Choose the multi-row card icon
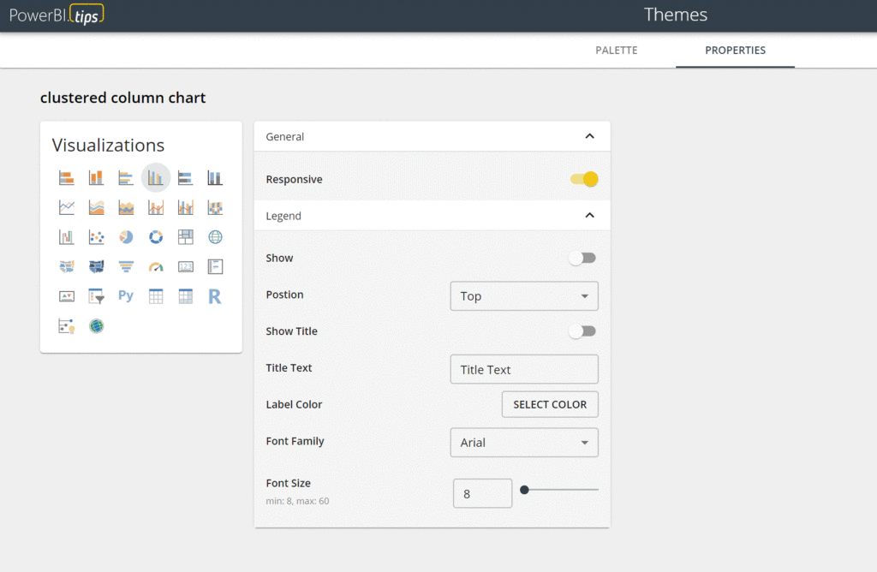Screen dimensions: 877x572 215,266
